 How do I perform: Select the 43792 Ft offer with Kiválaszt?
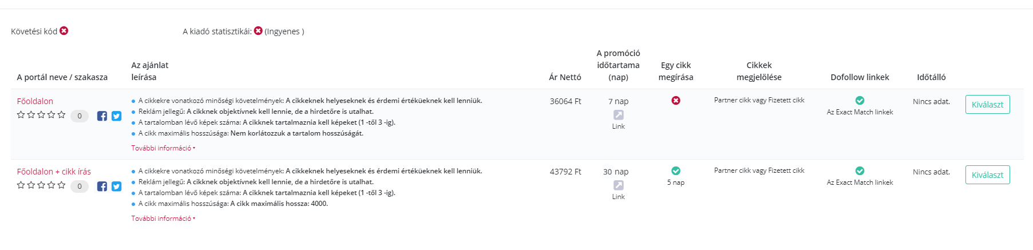pos(987,175)
